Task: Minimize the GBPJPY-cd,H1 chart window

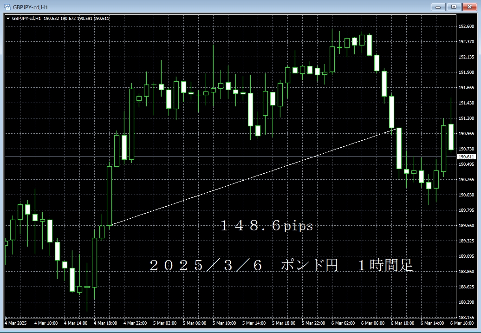Action: point(438,7)
